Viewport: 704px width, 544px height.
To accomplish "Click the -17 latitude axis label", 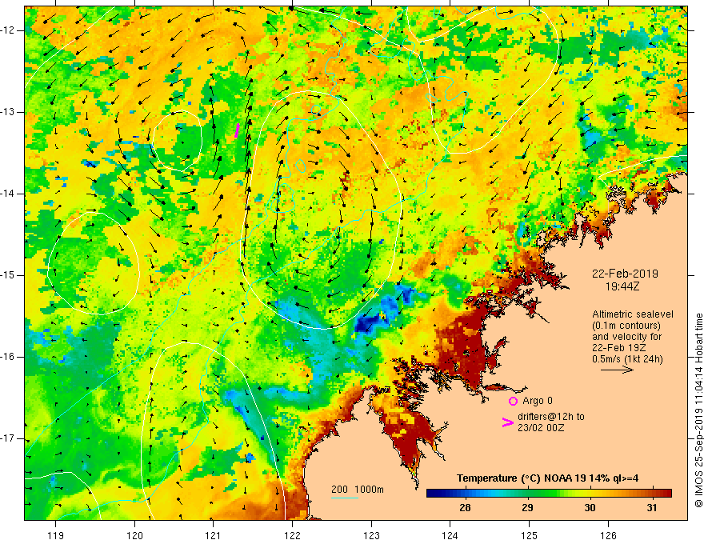I will 8,438.
